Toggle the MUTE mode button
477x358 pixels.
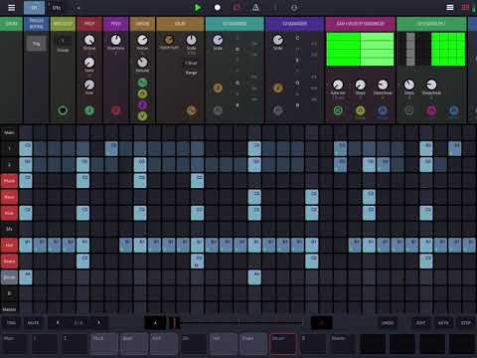[33, 322]
